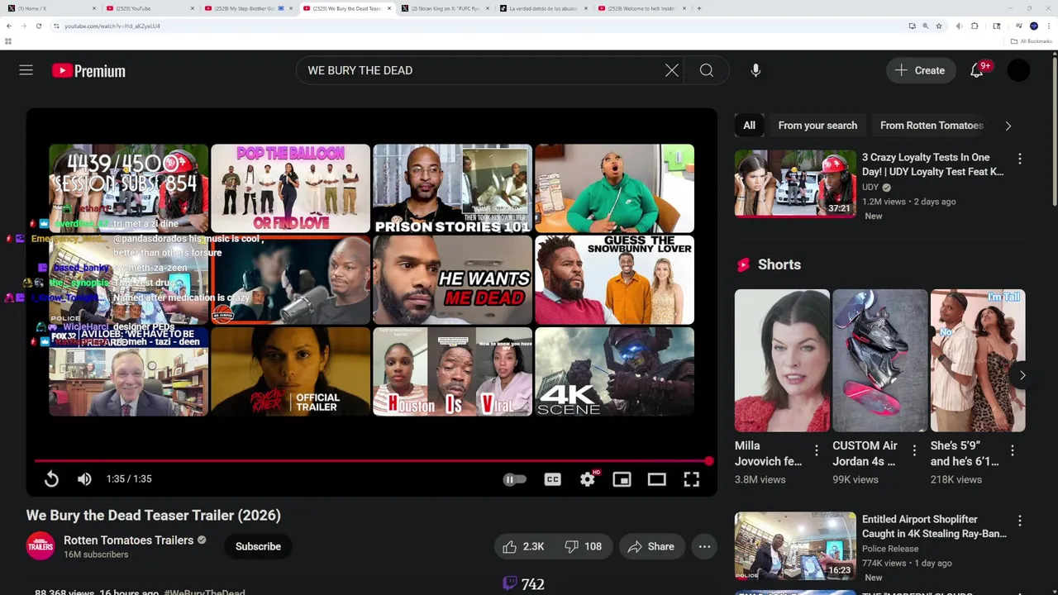Viewport: 1058px width, 595px height.
Task: Open options for Entitled Airport Shoplifter video
Action: 1019,521
